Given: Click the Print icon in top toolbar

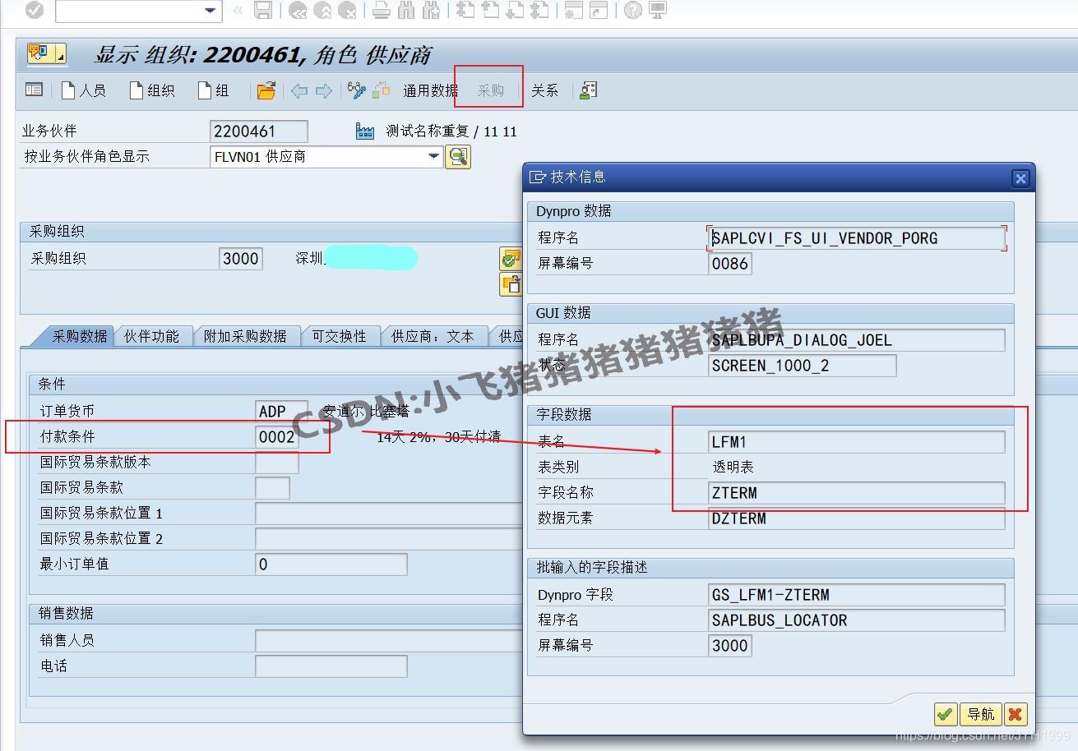Looking at the screenshot, I should click(x=381, y=10).
